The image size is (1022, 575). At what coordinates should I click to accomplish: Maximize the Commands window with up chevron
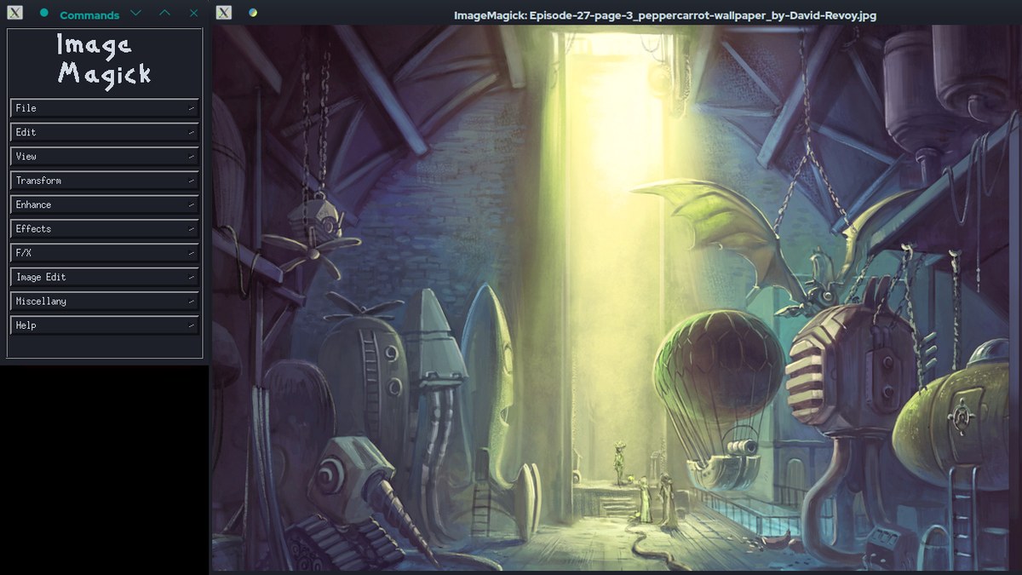pos(165,14)
